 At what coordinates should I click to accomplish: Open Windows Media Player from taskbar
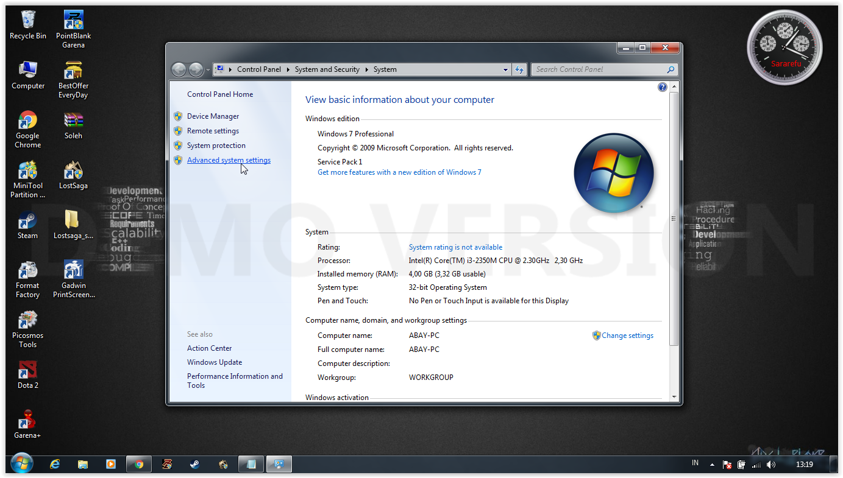[111, 464]
